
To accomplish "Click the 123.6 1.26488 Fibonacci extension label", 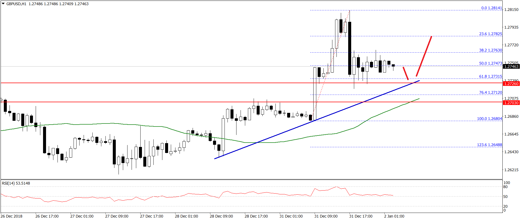I will [x=489, y=145].
